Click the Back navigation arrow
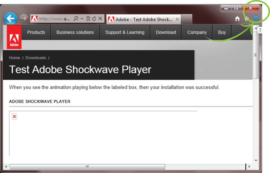The image size is (270, 173). pos(10,18)
